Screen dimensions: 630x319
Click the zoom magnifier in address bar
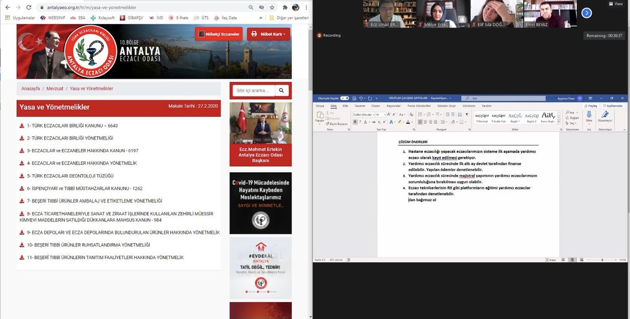pyautogui.click(x=251, y=7)
